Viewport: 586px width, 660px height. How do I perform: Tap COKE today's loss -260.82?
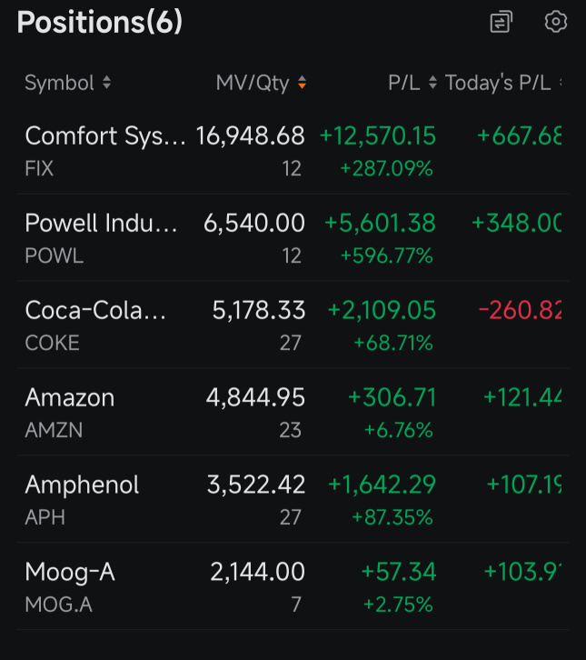click(x=521, y=310)
